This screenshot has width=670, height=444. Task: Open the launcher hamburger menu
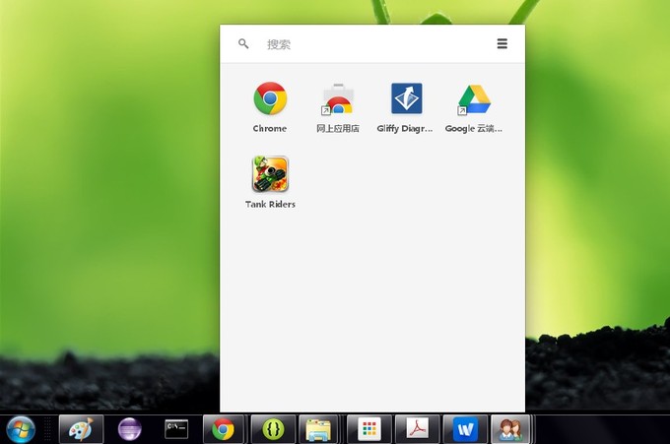(x=502, y=43)
